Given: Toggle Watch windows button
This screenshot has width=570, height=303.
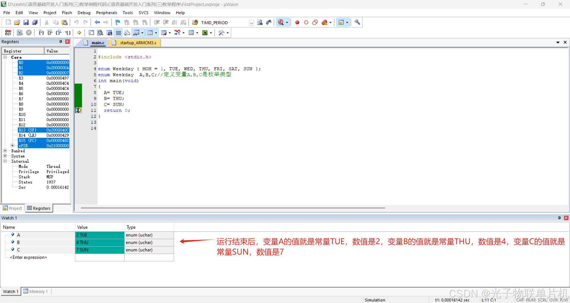Looking at the screenshot, I should tap(136, 33).
